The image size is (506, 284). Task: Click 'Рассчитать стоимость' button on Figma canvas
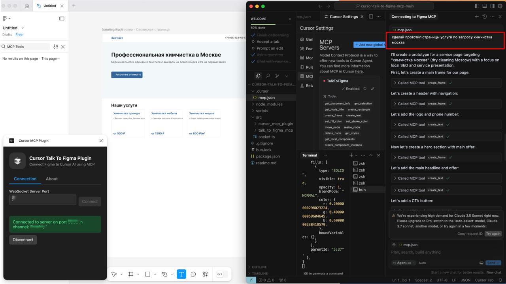pyautogui.click(x=127, y=74)
